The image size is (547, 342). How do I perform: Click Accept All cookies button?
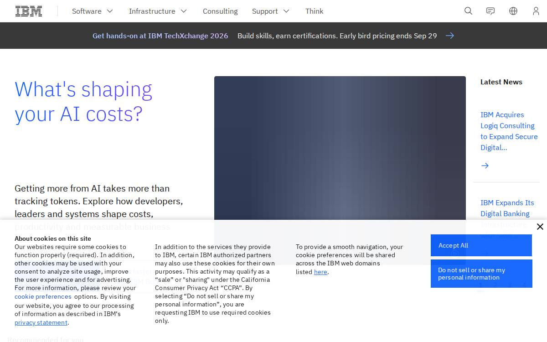point(481,245)
